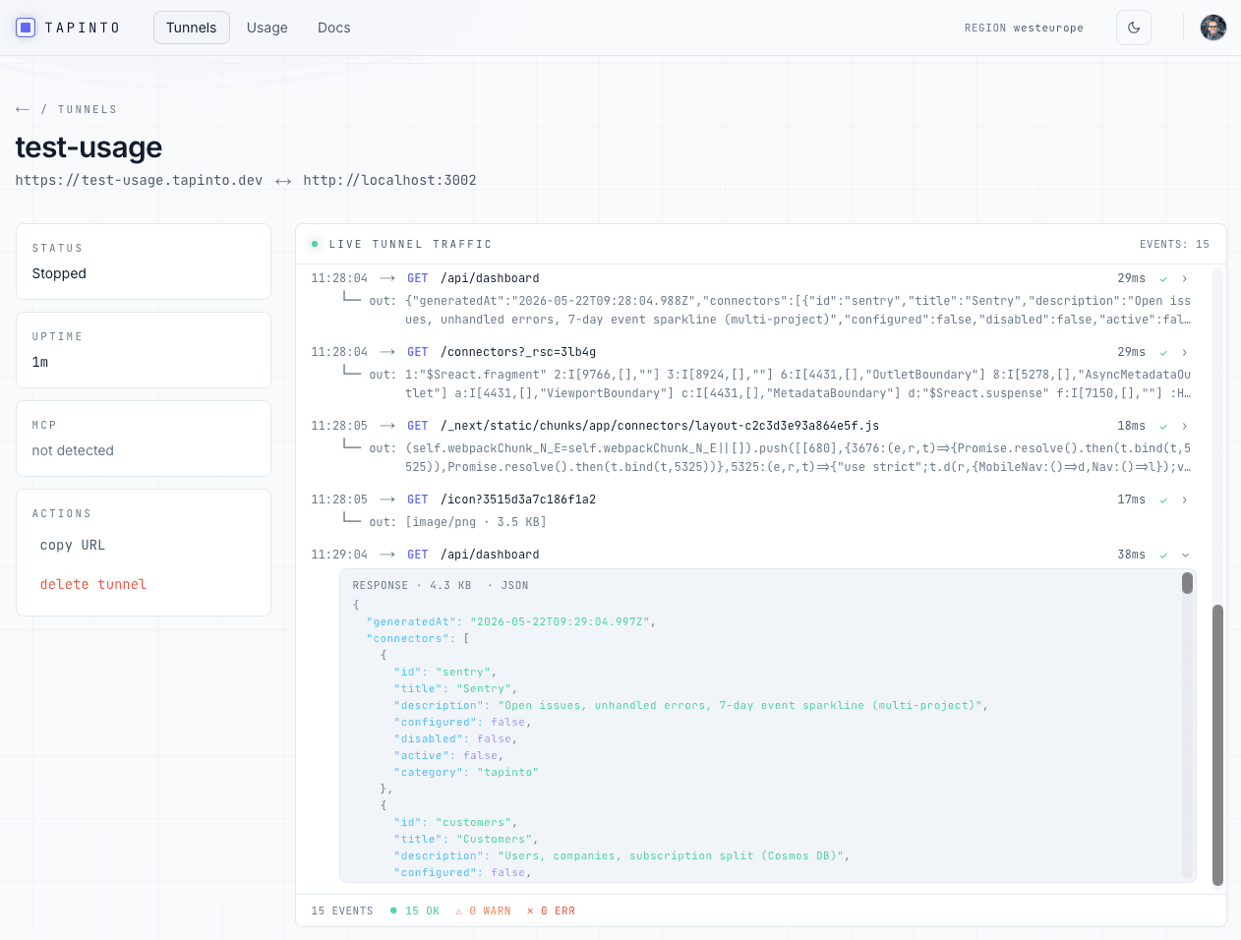The image size is (1241, 940).
Task: Click the delete tunnel action
Action: click(x=93, y=584)
